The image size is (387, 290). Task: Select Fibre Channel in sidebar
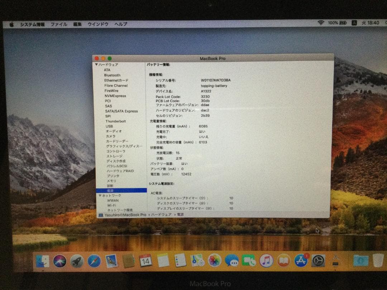116,86
